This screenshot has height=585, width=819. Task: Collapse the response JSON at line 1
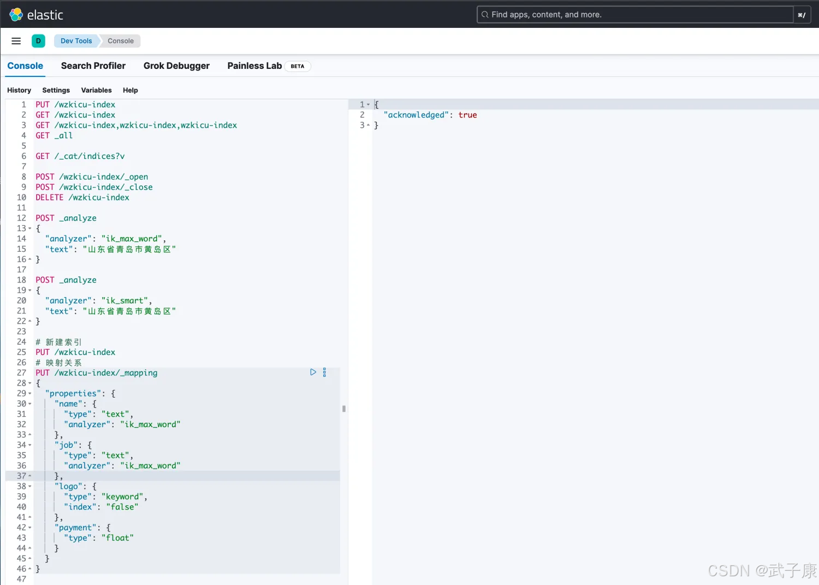pos(369,105)
